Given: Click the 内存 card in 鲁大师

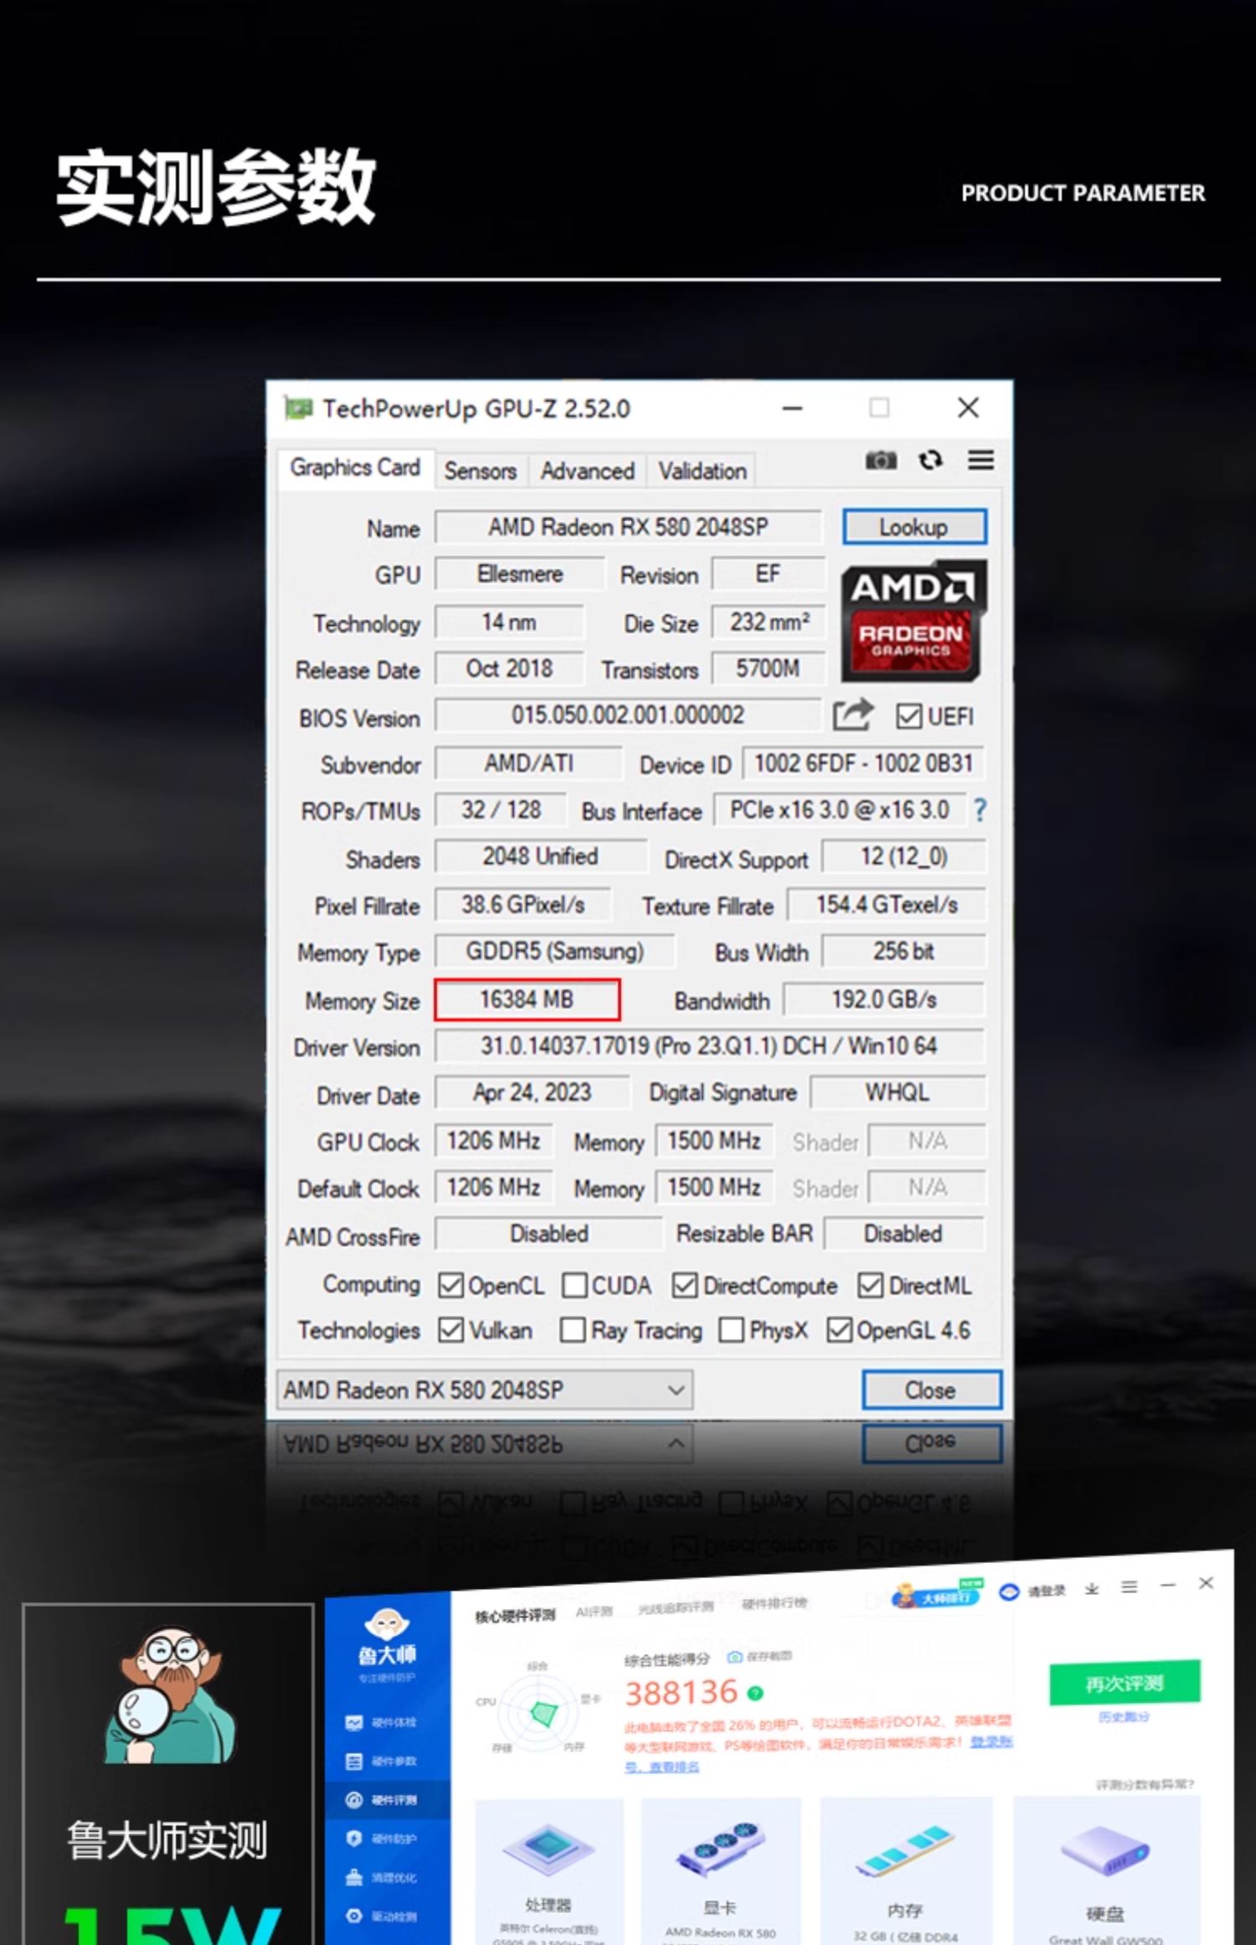Looking at the screenshot, I should pyautogui.click(x=906, y=1871).
